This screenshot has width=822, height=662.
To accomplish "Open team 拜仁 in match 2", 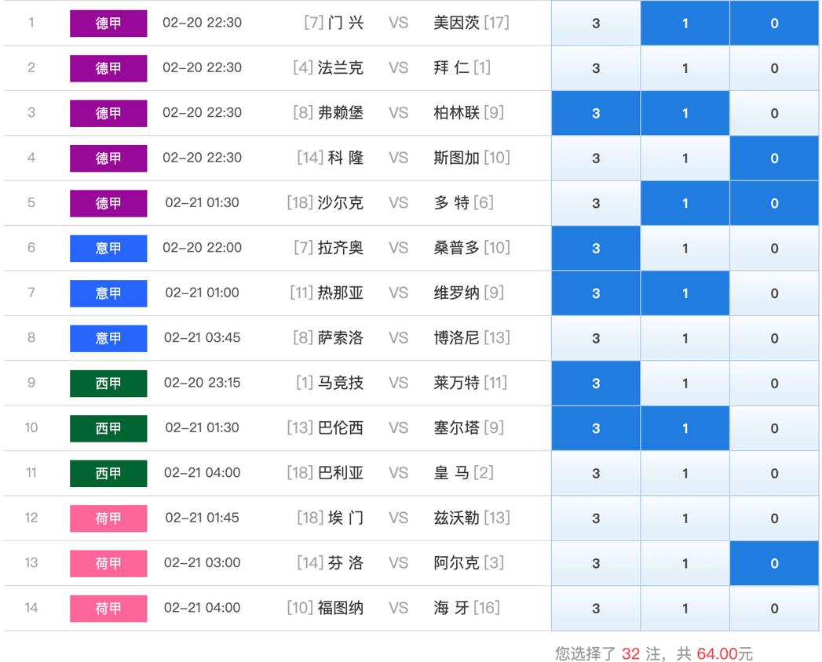I will pos(451,67).
